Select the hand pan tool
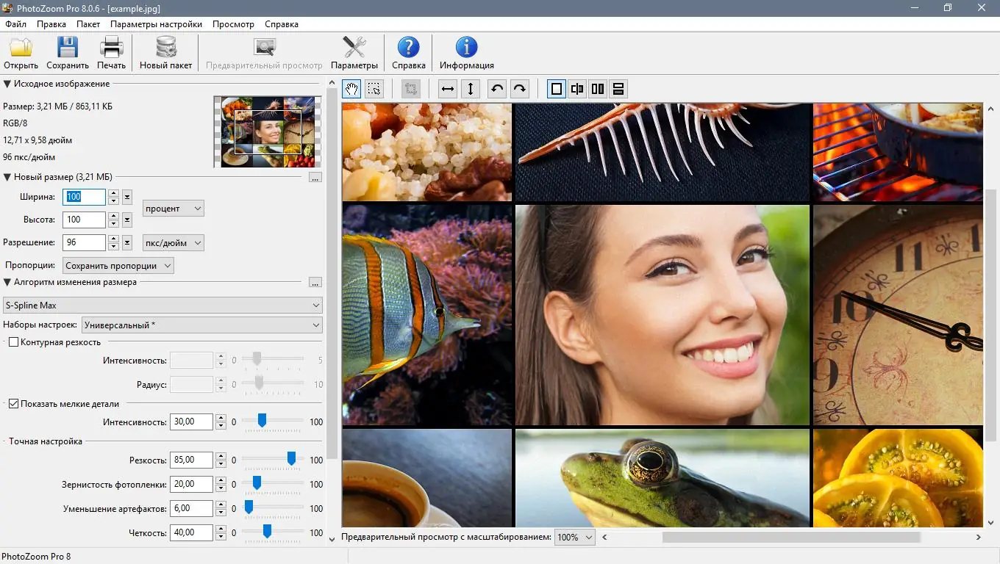1000x564 pixels. 351,90
